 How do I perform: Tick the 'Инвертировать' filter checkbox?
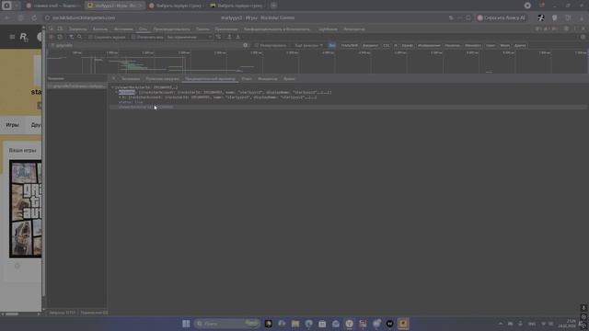click(x=257, y=45)
